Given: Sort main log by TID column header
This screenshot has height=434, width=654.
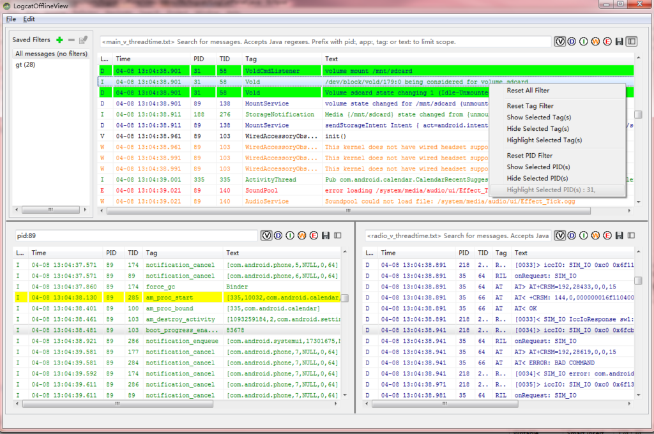Looking at the screenshot, I should (229, 59).
